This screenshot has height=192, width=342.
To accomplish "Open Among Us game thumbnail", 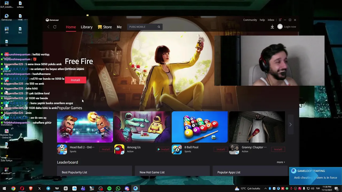I will click(x=142, y=127).
